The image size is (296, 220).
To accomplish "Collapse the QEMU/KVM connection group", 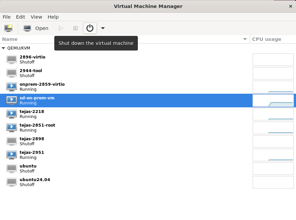I will pyautogui.click(x=3, y=48).
